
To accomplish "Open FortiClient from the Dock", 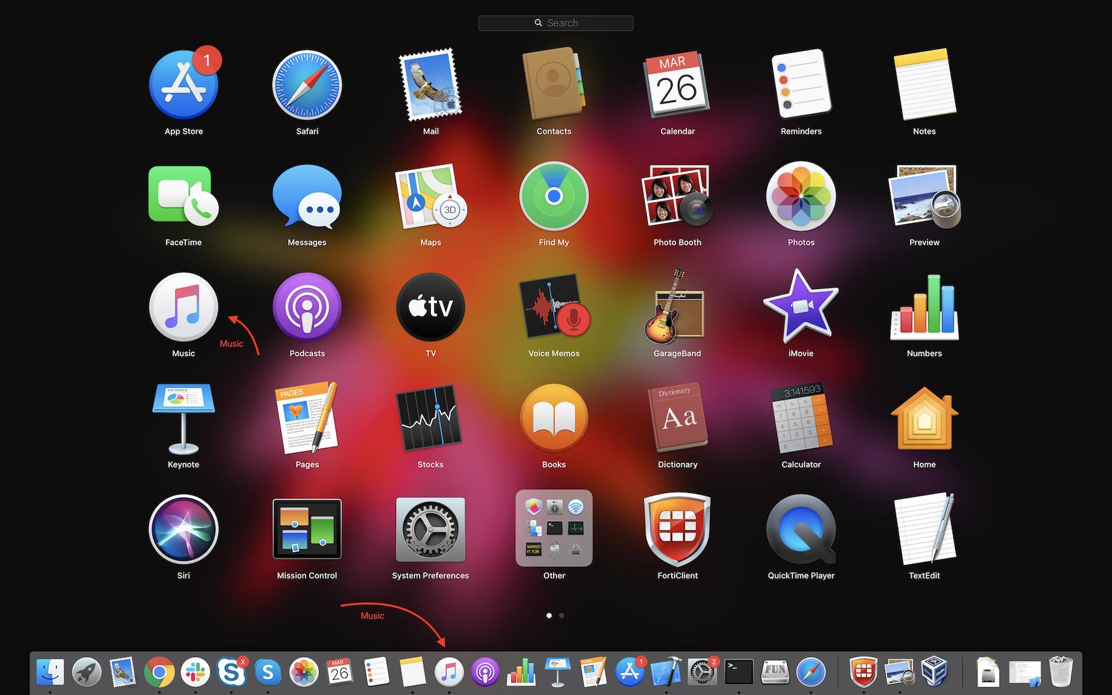I will [863, 671].
